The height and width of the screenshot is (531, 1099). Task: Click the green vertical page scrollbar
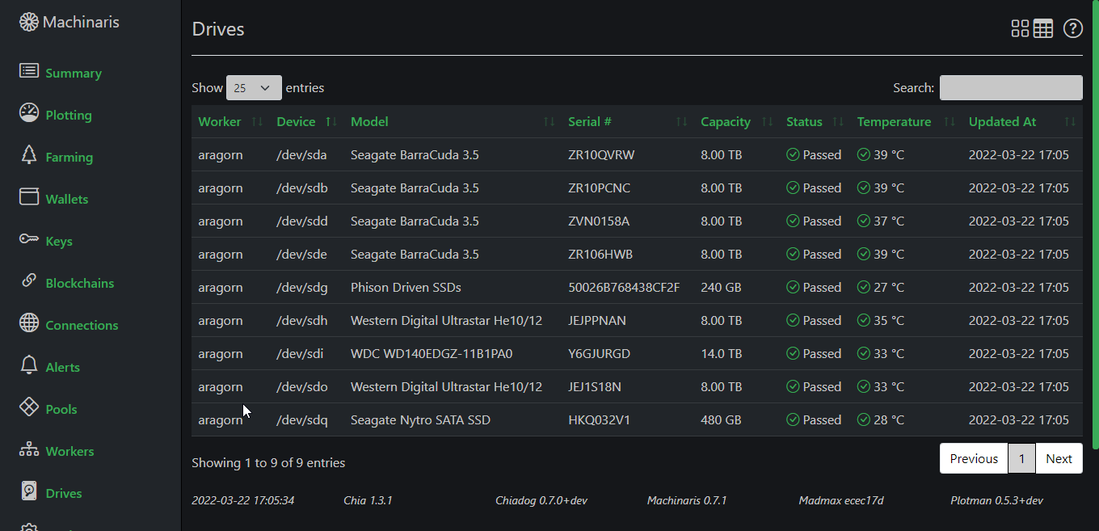tap(1096, 225)
